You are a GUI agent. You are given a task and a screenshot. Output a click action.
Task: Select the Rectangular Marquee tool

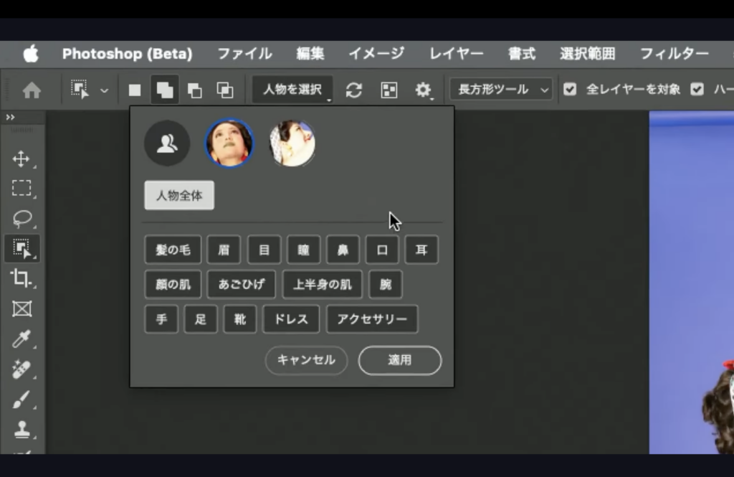point(22,189)
